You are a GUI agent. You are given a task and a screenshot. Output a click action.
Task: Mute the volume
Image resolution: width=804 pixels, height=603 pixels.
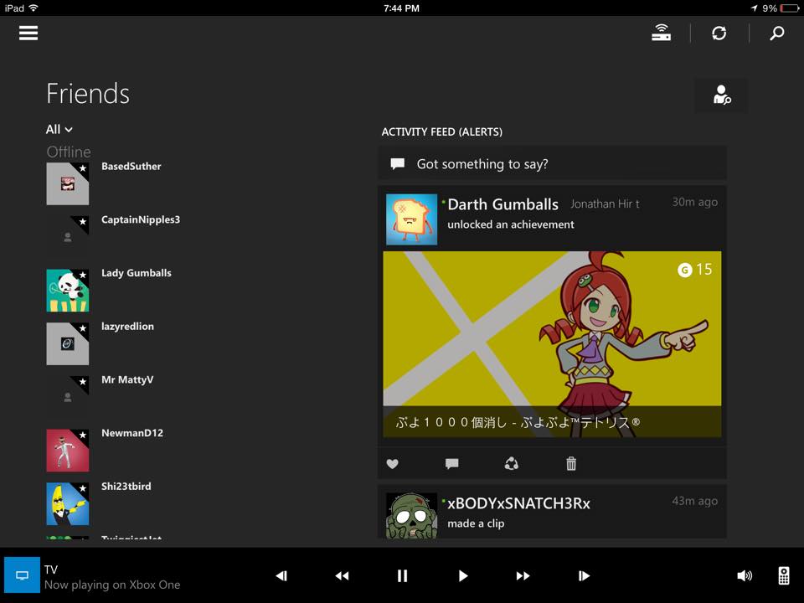(x=745, y=575)
